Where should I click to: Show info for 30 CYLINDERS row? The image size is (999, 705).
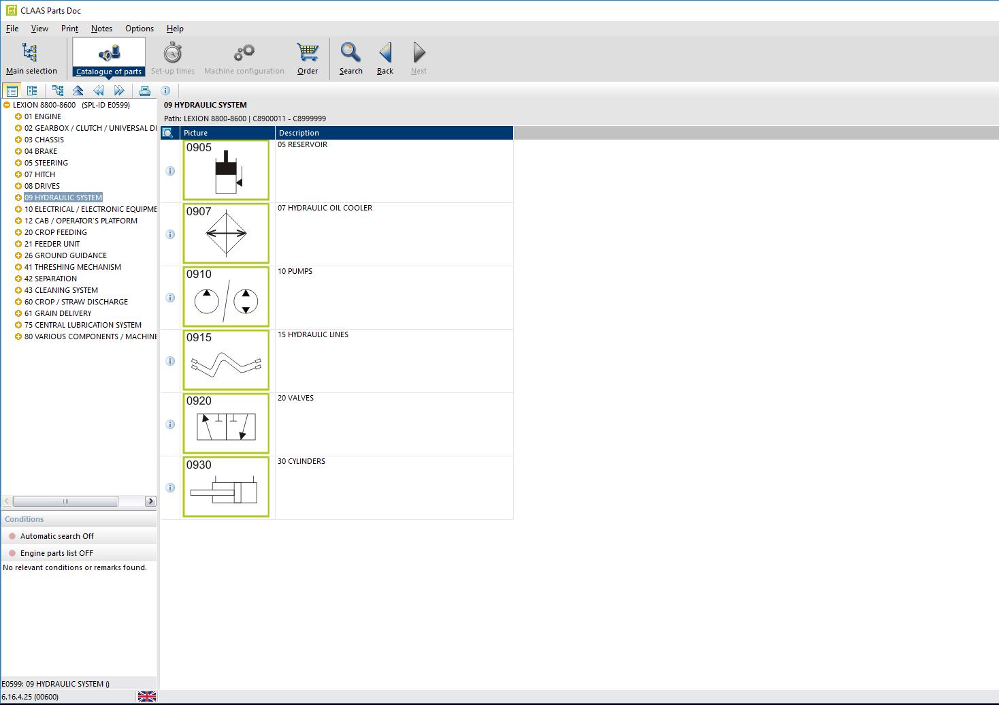point(170,488)
